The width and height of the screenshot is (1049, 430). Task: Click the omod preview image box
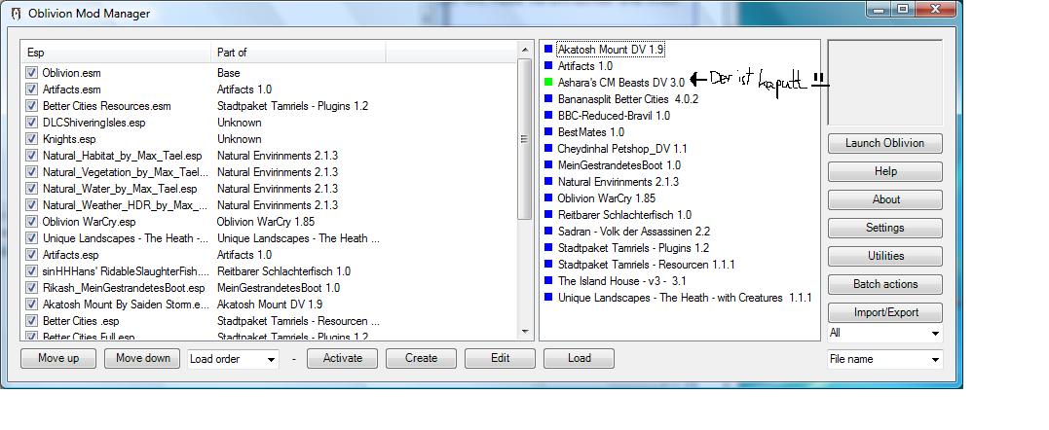click(x=884, y=82)
